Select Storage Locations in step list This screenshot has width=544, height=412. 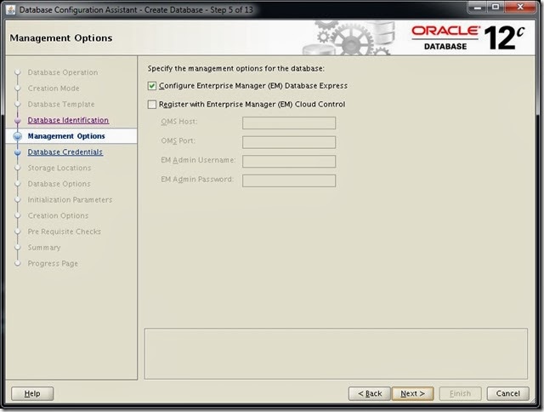coord(59,168)
